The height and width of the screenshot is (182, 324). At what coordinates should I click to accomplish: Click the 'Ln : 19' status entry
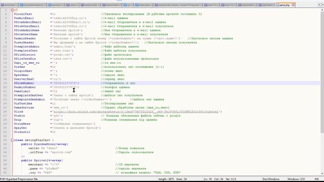(x=208, y=179)
